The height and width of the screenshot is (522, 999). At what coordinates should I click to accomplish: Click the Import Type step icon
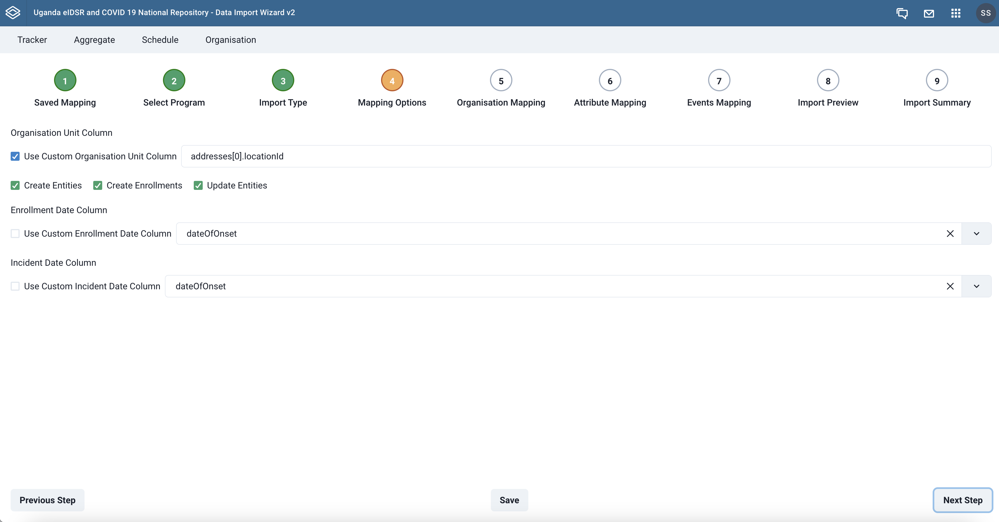[x=283, y=81]
